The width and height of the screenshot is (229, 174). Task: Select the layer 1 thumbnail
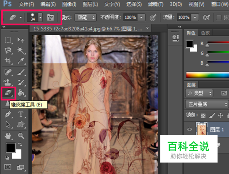click(x=202, y=129)
